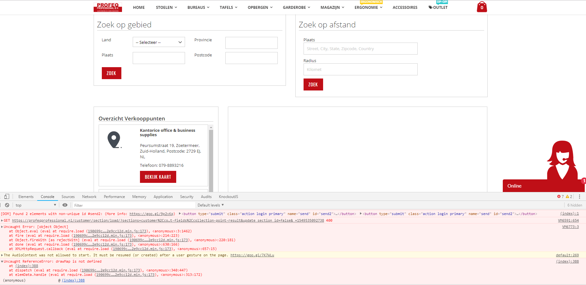The image size is (586, 285).
Task: Show the 6 hidden console messages
Action: 574,205
